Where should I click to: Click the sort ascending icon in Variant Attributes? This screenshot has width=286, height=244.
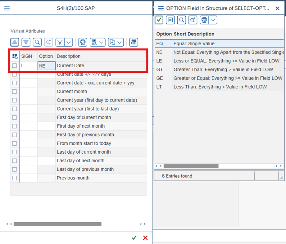coord(15,42)
